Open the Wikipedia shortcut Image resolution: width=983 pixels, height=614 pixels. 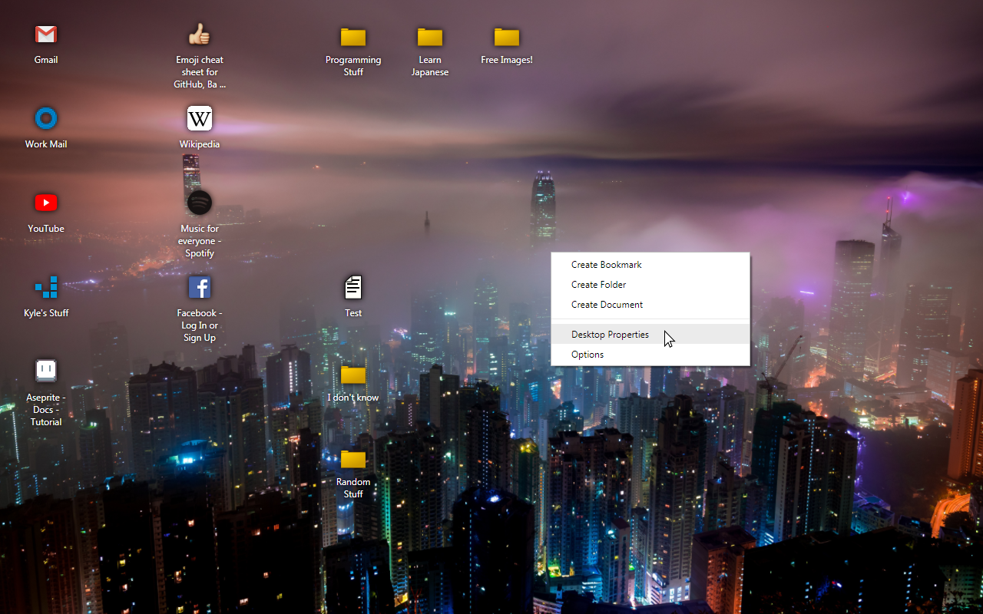(199, 119)
